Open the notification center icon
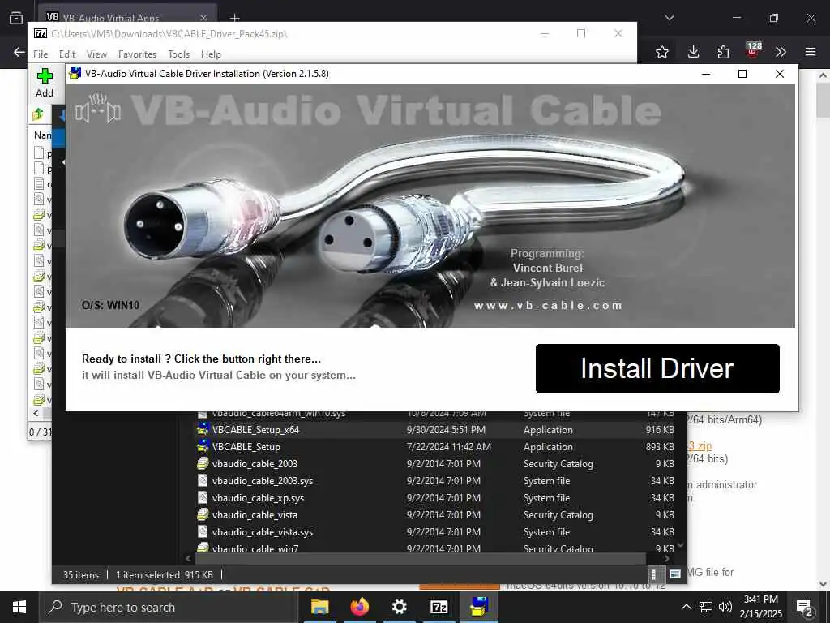This screenshot has height=623, width=830. [x=804, y=607]
